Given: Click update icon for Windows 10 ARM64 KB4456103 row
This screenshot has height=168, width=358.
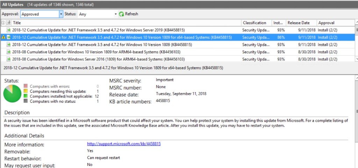Looking at the screenshot, I should point(9,52).
